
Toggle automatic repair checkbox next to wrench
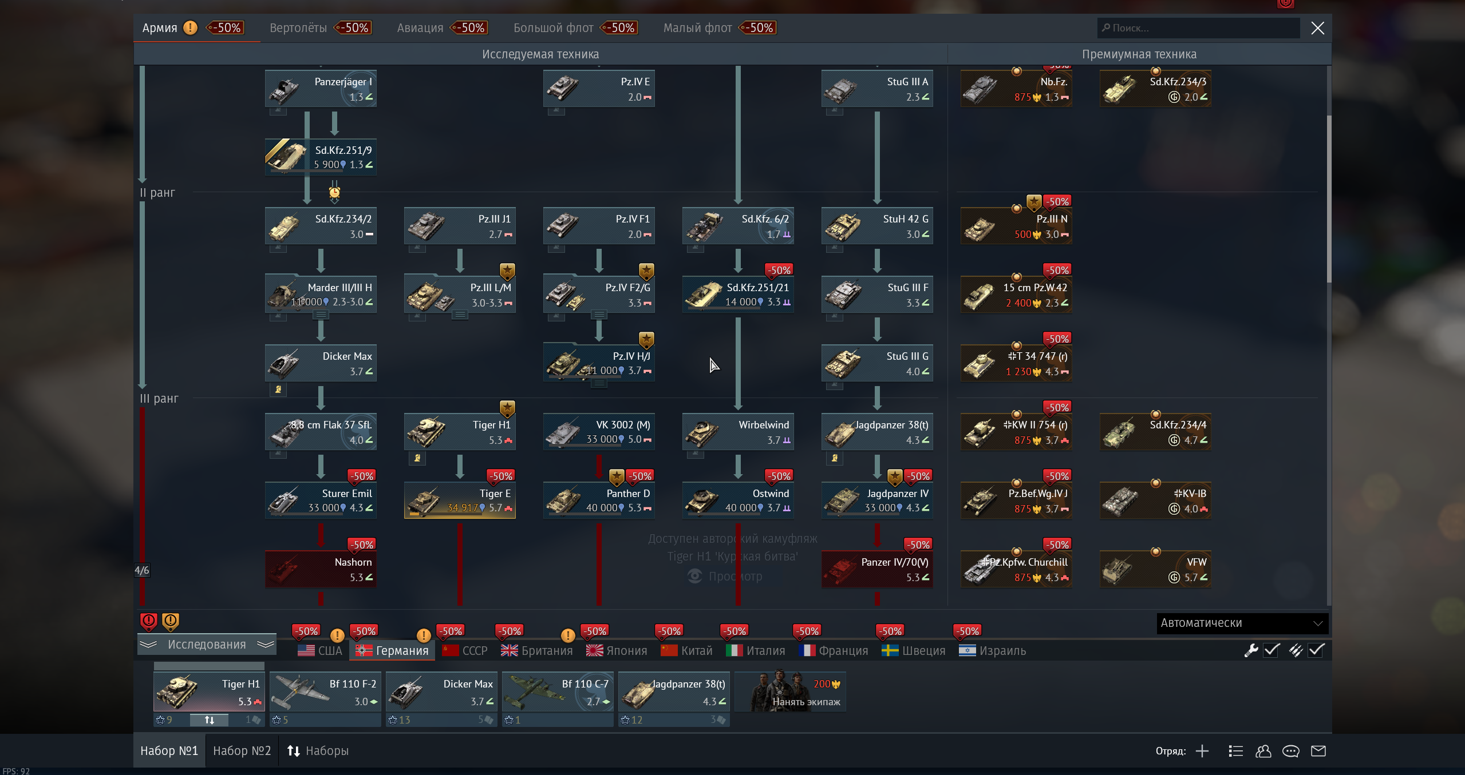point(1271,650)
